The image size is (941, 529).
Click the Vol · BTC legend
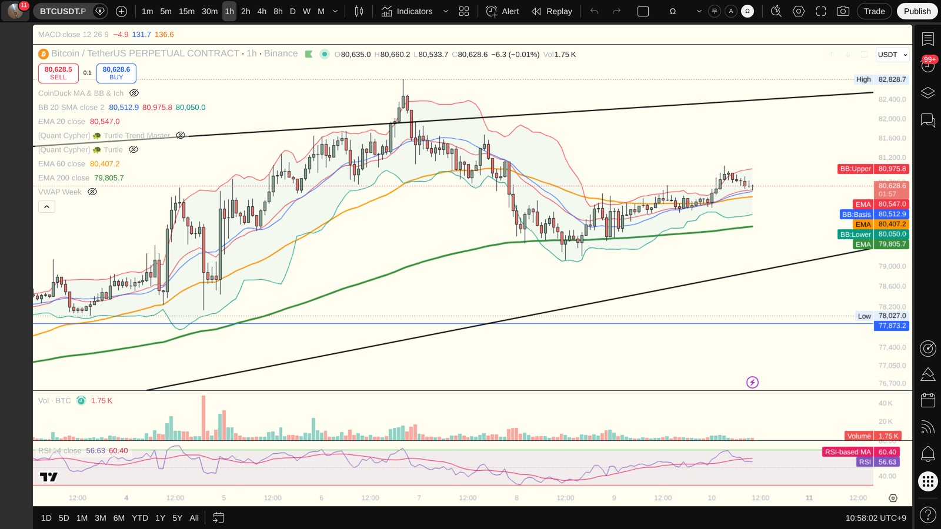coord(54,401)
